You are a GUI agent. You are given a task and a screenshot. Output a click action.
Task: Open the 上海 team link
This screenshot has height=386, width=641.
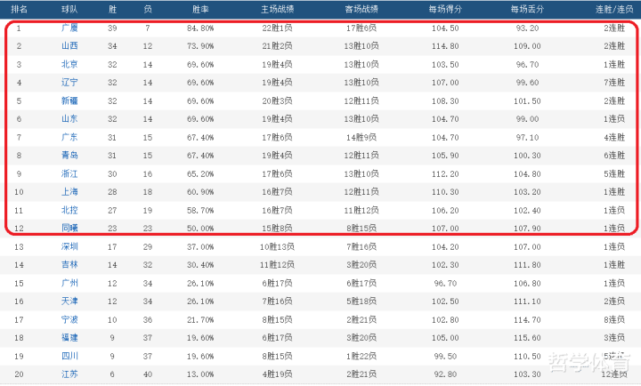[x=69, y=192]
